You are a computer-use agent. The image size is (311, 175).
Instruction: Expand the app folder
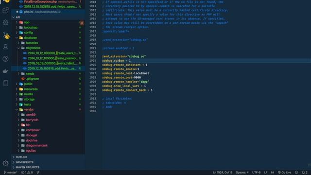click(x=48, y=22)
